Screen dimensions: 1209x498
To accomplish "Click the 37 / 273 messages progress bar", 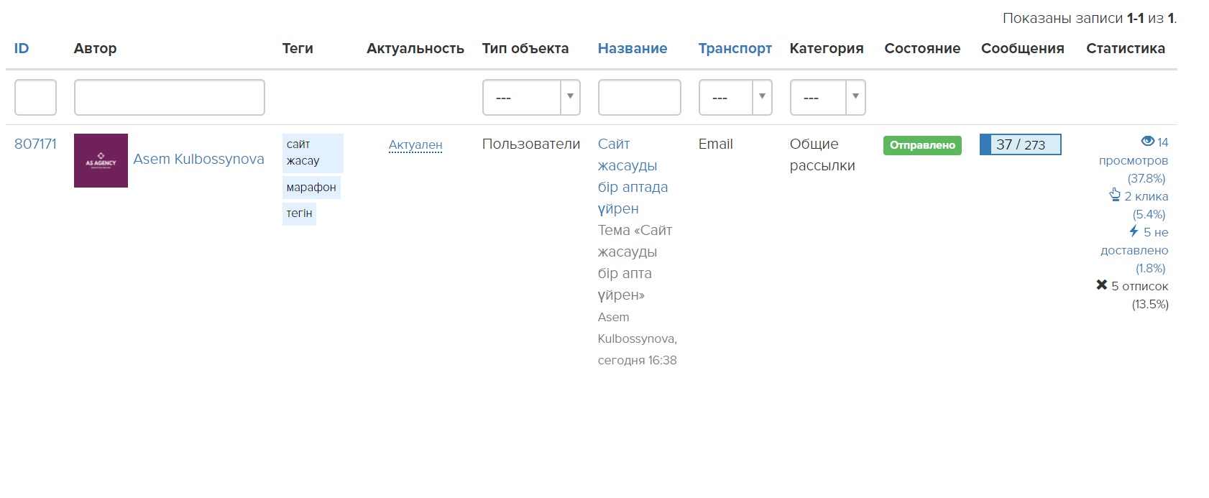I will pos(1020,144).
